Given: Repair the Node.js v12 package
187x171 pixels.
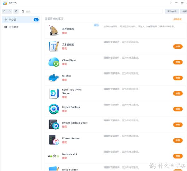Looking at the screenshot, I should pos(178,156).
